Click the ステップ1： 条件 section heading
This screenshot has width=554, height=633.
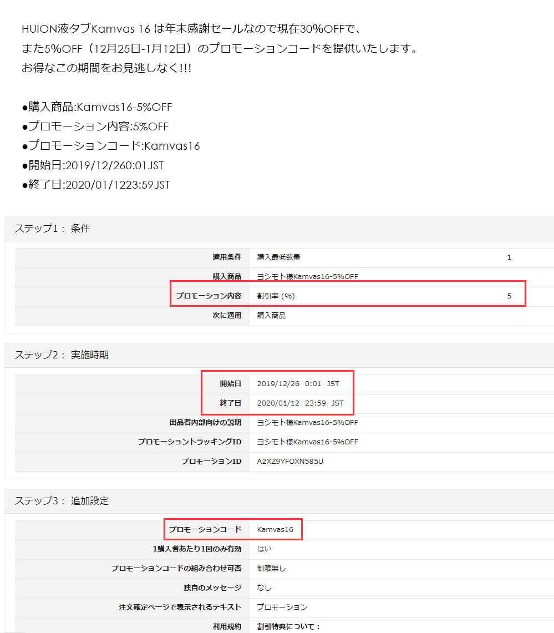(53, 229)
